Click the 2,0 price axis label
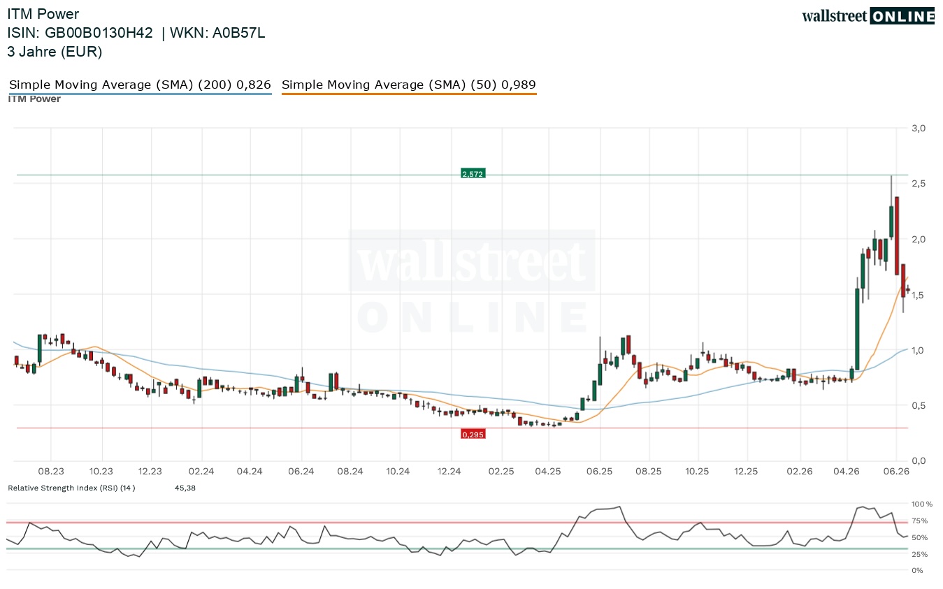The height and width of the screenshot is (589, 943). [919, 239]
